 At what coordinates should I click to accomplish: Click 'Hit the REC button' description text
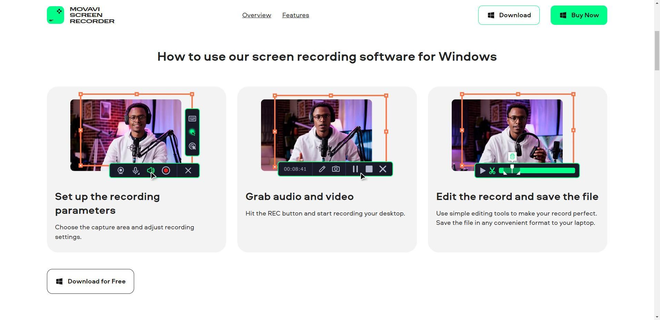click(325, 213)
